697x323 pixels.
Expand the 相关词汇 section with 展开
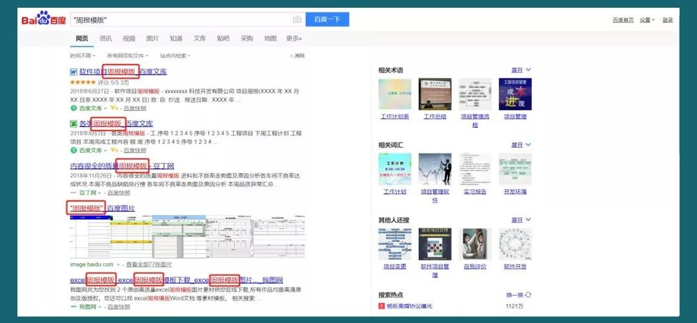521,145
